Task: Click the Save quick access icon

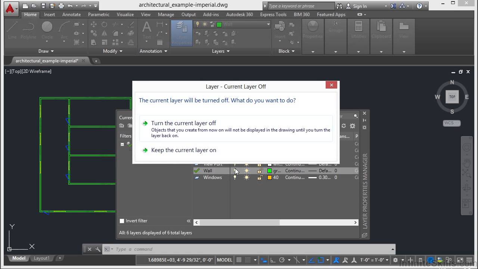Action: point(43,6)
